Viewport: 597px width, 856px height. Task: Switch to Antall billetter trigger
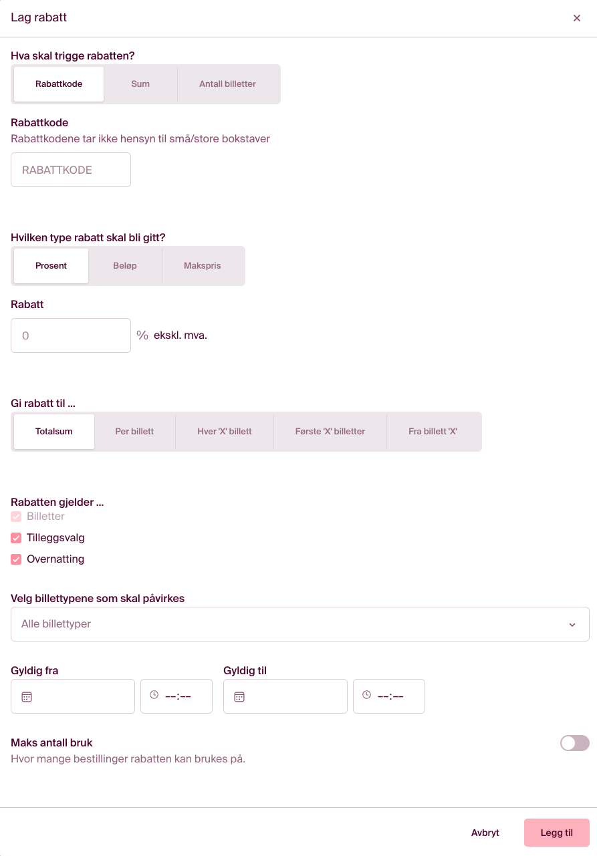[227, 84]
